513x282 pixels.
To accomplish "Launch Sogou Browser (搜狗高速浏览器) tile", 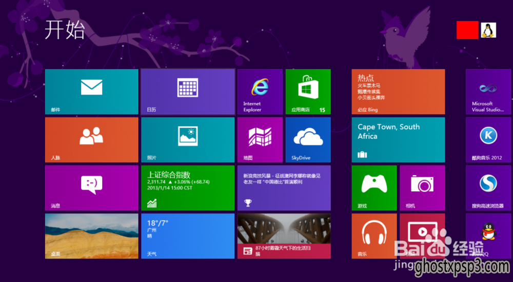I will (488, 188).
